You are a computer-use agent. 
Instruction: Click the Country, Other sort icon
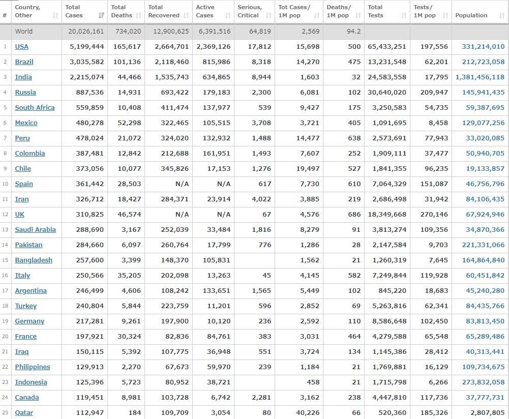coord(55,16)
